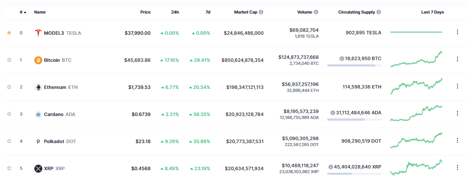This screenshot has width=467, height=182.
Task: Sort the table by the # rank column
Action: [x=22, y=12]
